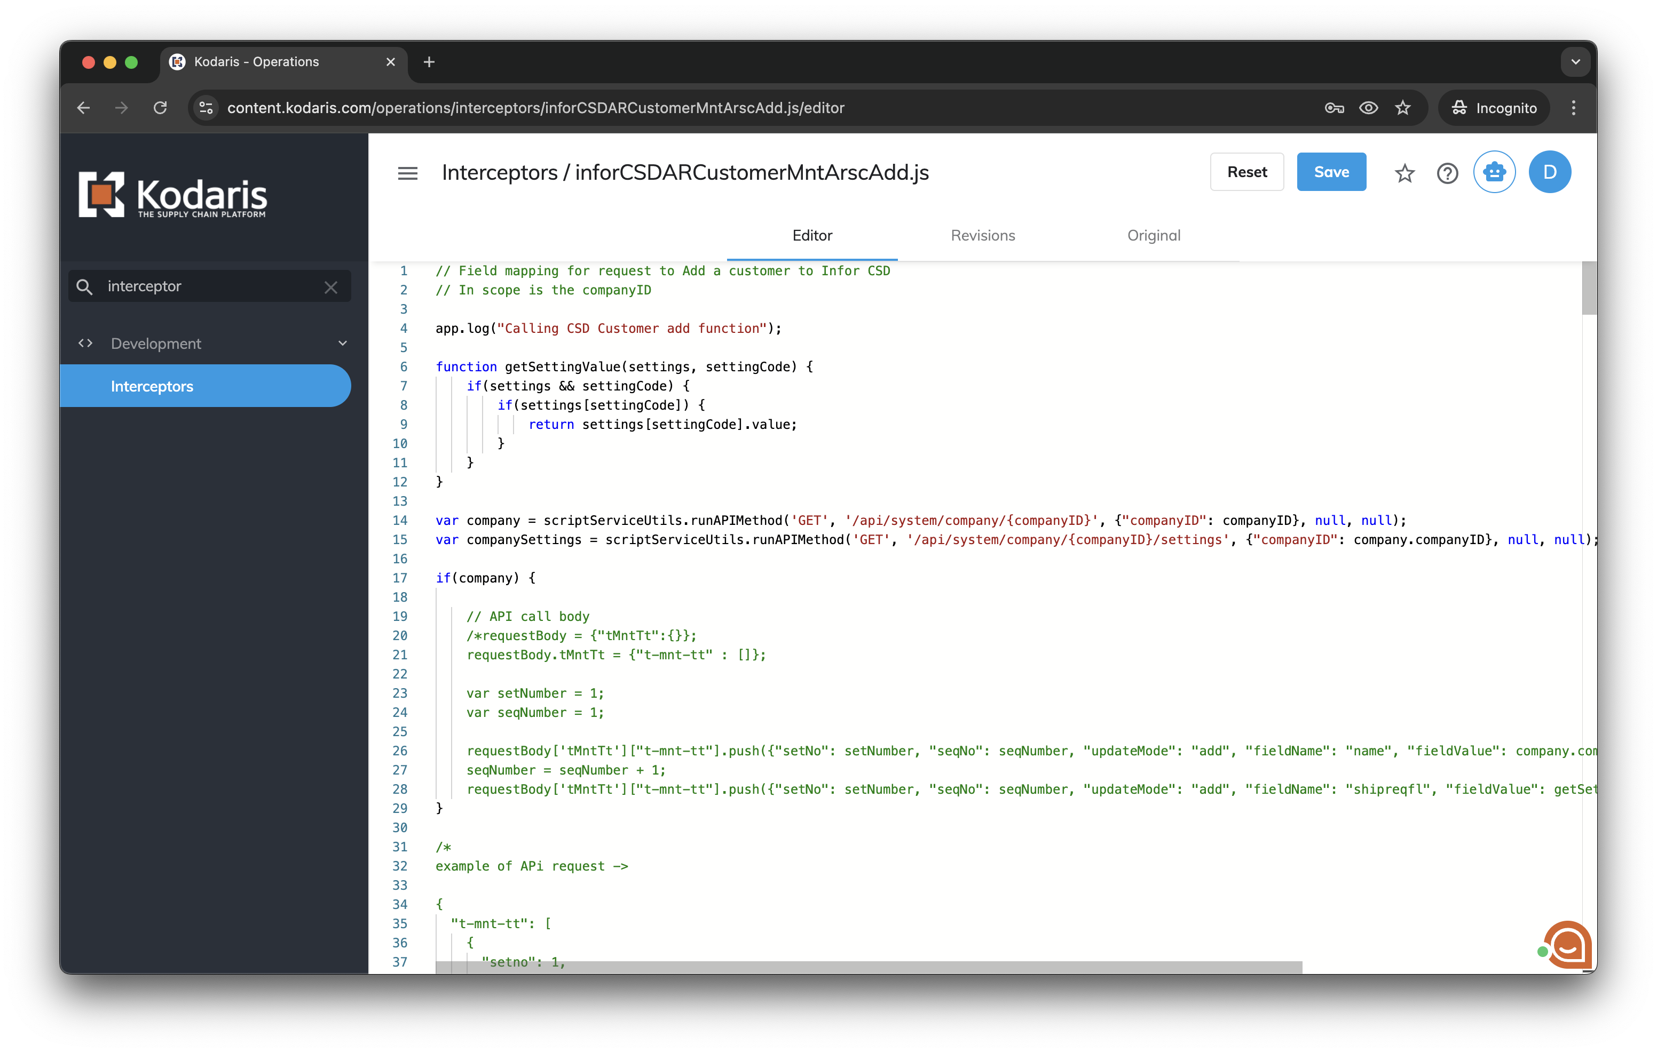1657x1053 pixels.
Task: Go back in browser history
Action: (84, 108)
